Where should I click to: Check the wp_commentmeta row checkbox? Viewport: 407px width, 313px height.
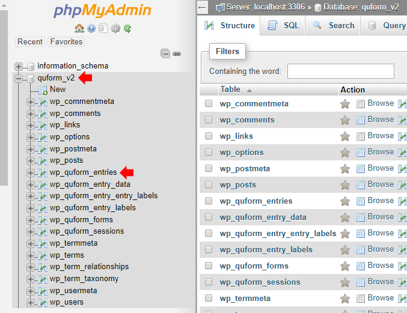coord(209,103)
